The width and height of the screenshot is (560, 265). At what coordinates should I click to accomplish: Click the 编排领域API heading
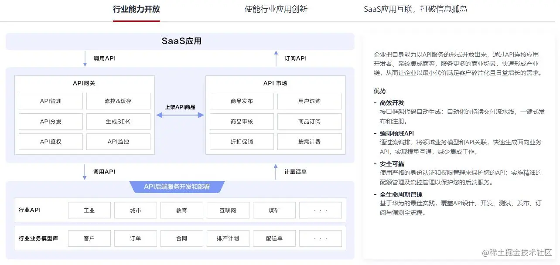click(x=397, y=133)
